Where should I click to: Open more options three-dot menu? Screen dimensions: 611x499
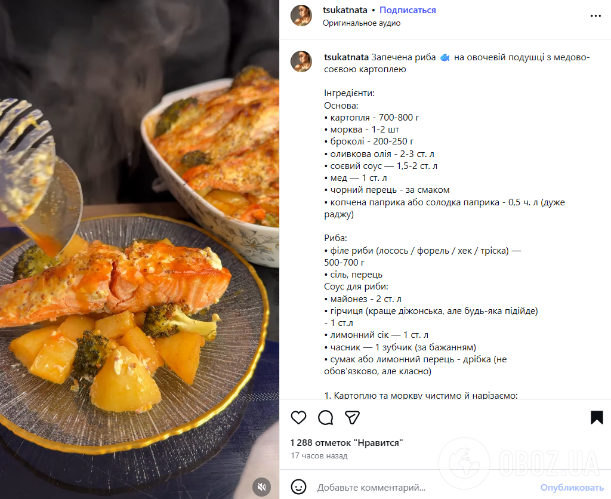pos(595,16)
